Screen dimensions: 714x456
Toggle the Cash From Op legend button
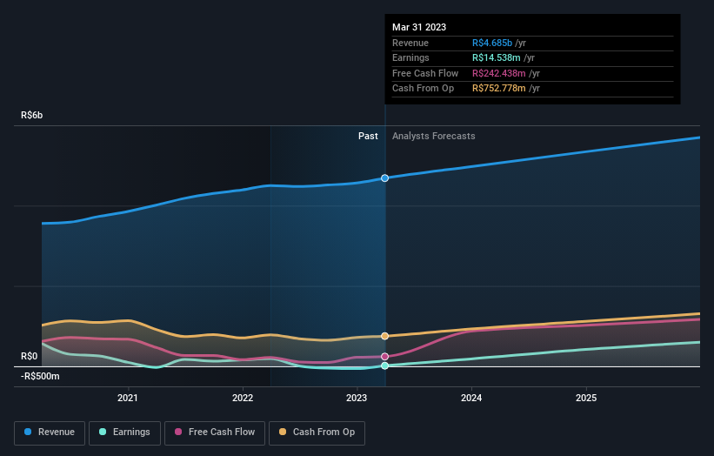pyautogui.click(x=317, y=433)
